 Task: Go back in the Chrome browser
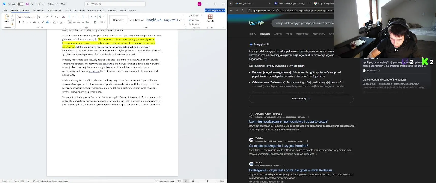pos(231,10)
